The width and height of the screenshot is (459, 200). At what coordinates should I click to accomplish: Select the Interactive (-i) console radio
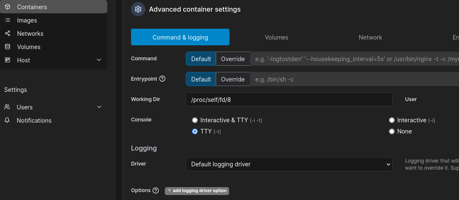tap(391, 120)
